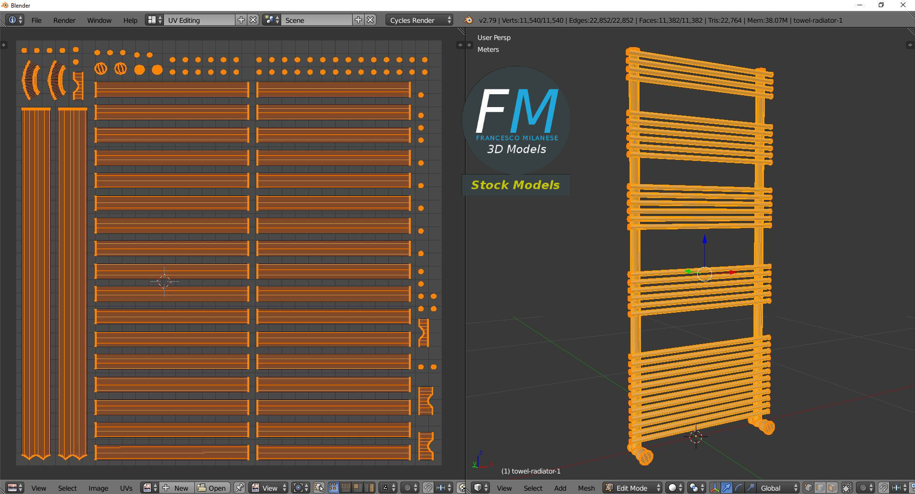Open the Render menu
915x494 pixels.
click(64, 20)
